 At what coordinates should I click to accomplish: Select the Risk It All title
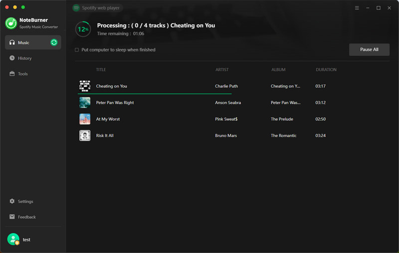[105, 135]
